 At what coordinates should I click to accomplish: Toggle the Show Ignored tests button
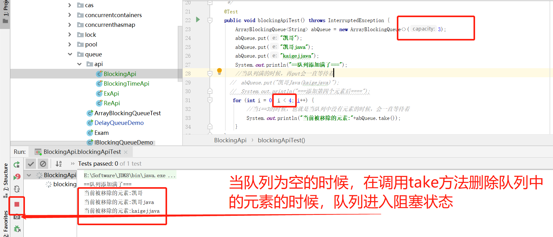[43, 164]
